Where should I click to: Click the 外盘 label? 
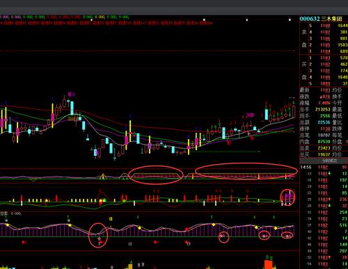point(337,142)
